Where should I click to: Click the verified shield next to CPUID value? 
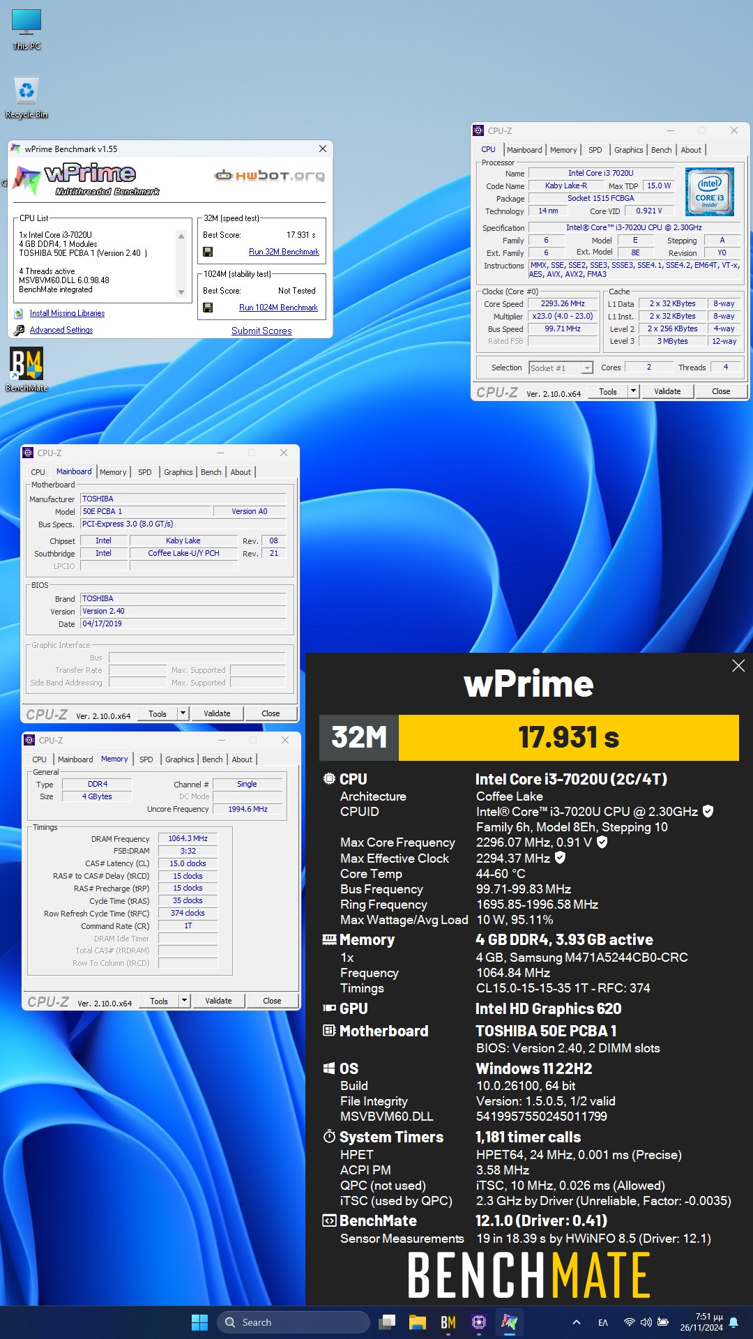[708, 811]
